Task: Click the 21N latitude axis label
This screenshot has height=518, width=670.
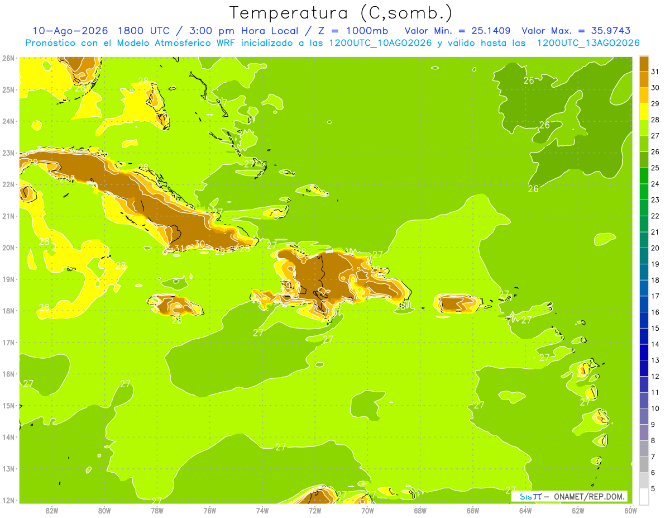Action: tap(8, 216)
